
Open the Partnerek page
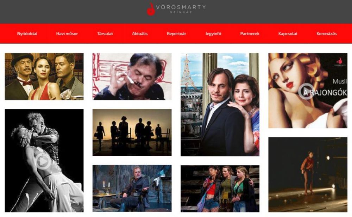click(x=250, y=34)
